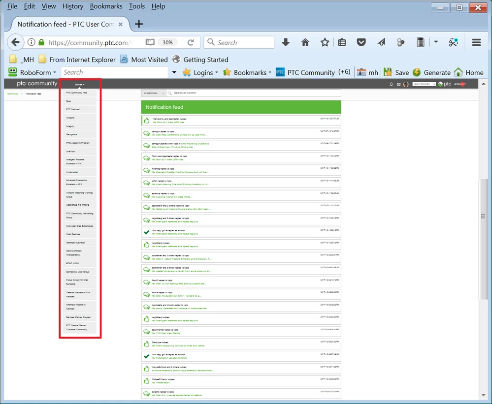This screenshot has height=404, width=492.
Task: Open the user avatar profile menu
Action: click(x=406, y=84)
